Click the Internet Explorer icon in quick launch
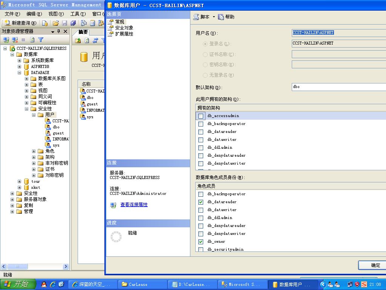Image resolution: width=386 pixels, height=290 pixels. pyautogui.click(x=53, y=284)
